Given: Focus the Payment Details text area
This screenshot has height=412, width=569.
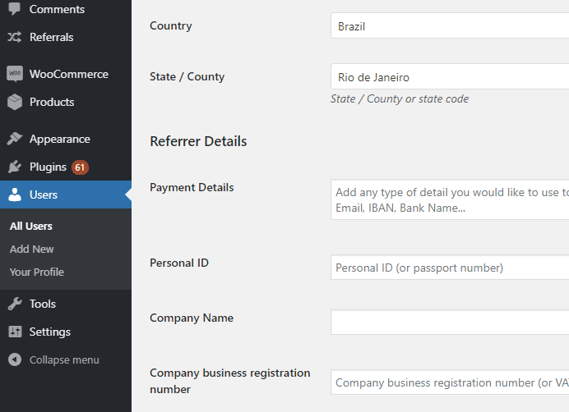Looking at the screenshot, I should tap(450, 199).
